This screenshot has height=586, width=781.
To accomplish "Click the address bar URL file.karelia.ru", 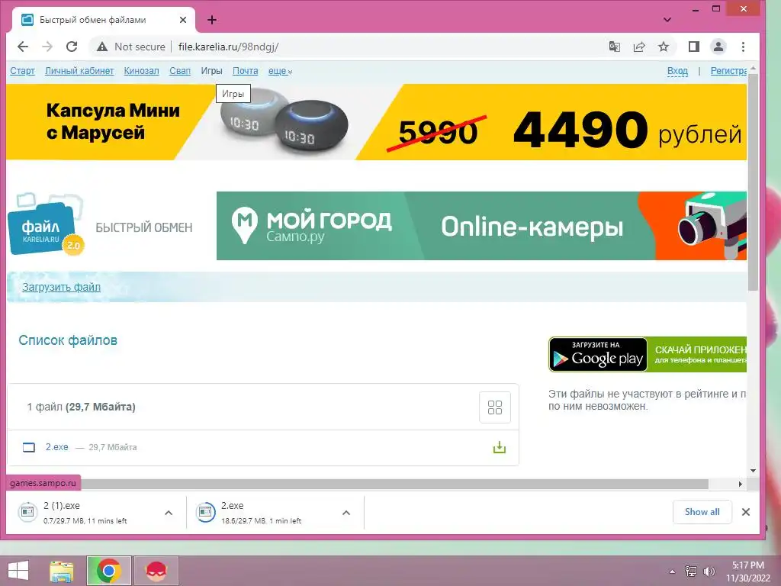I will point(228,47).
